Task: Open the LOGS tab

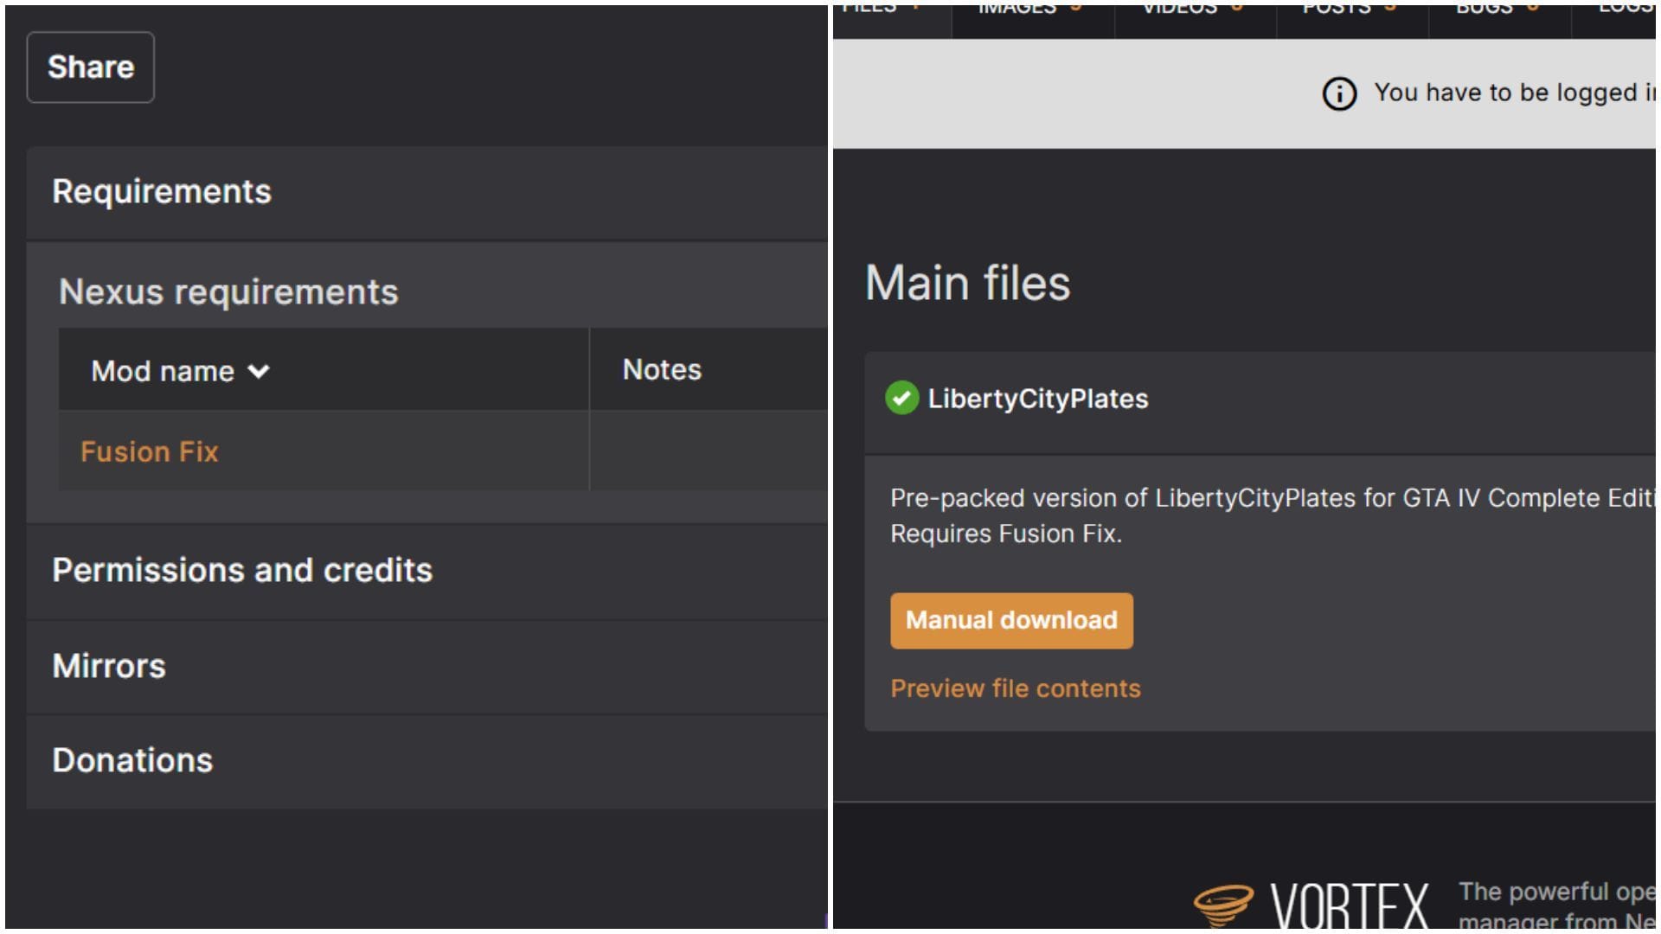Action: click(x=1631, y=7)
